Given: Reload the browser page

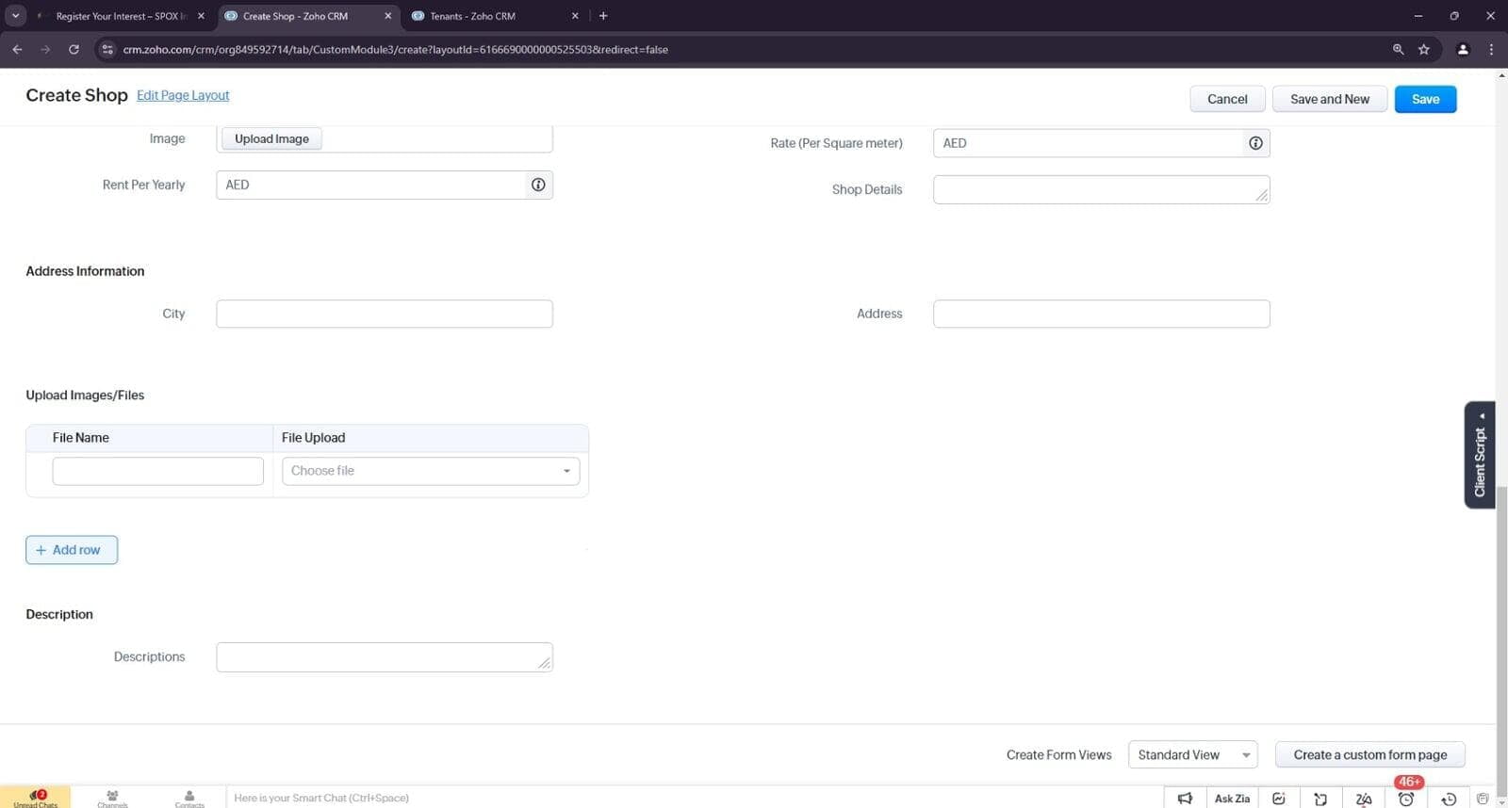Looking at the screenshot, I should point(74,49).
